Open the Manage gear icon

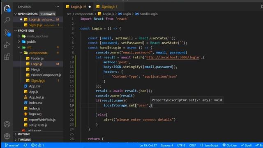click(7, 136)
